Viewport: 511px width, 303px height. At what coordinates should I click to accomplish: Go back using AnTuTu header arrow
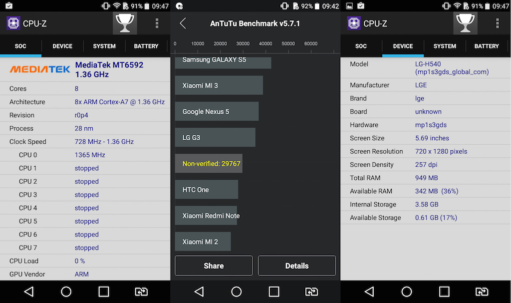point(183,23)
